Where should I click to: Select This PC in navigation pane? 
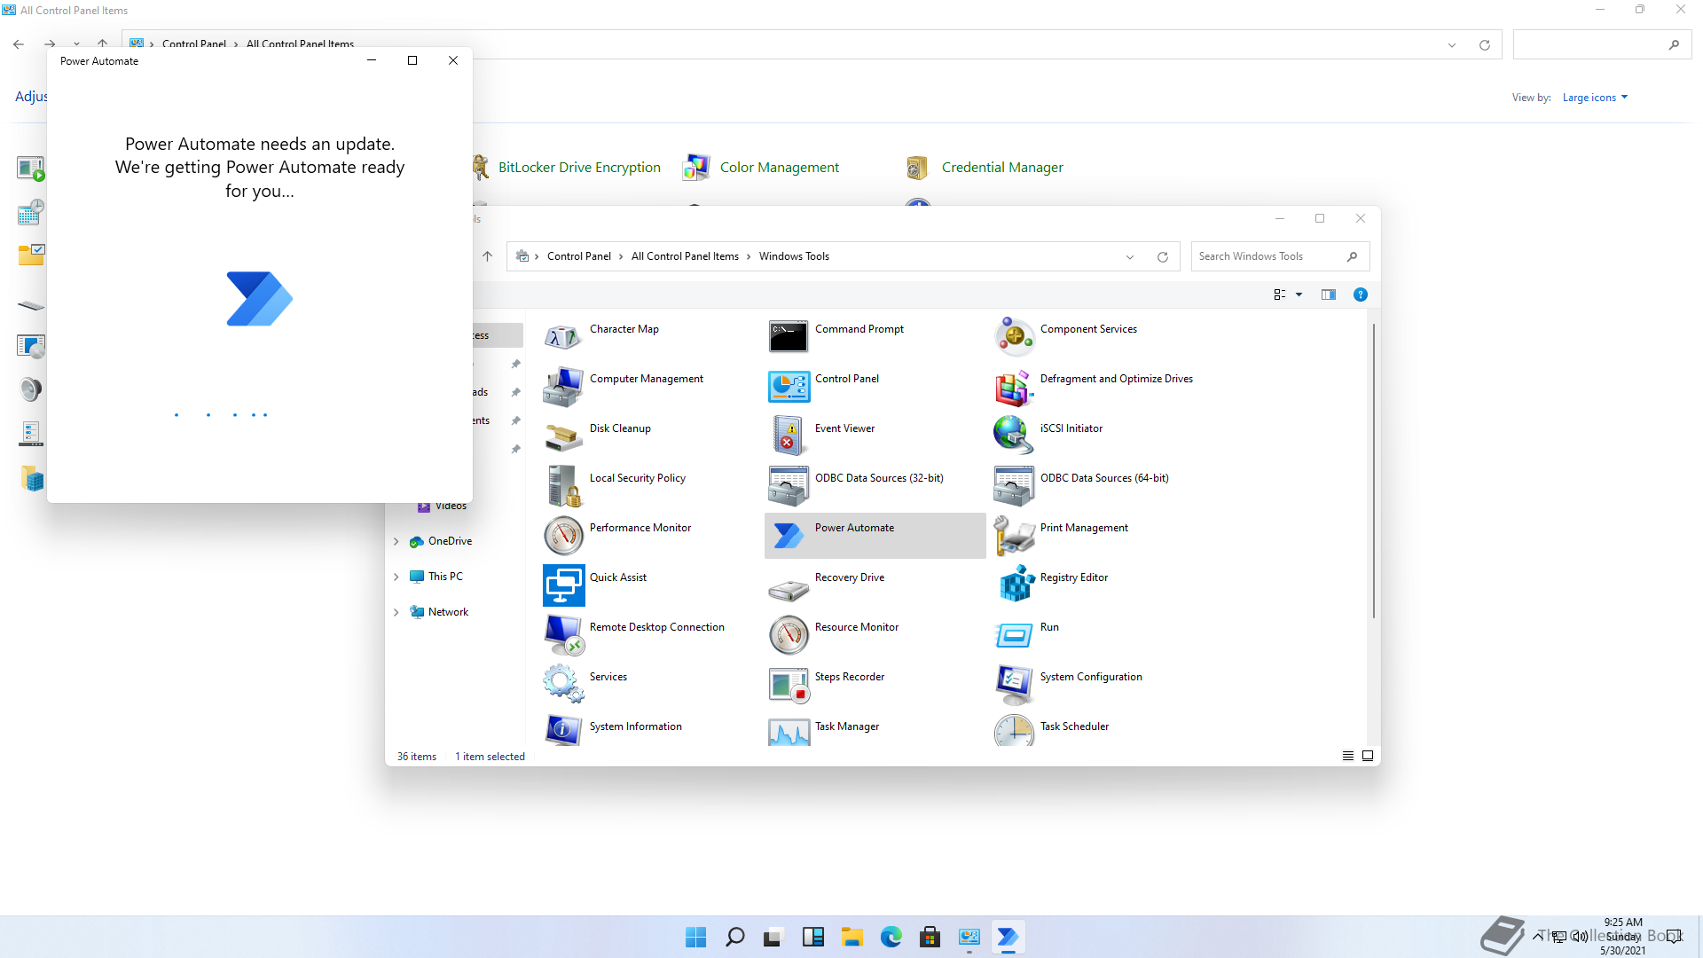(436, 577)
